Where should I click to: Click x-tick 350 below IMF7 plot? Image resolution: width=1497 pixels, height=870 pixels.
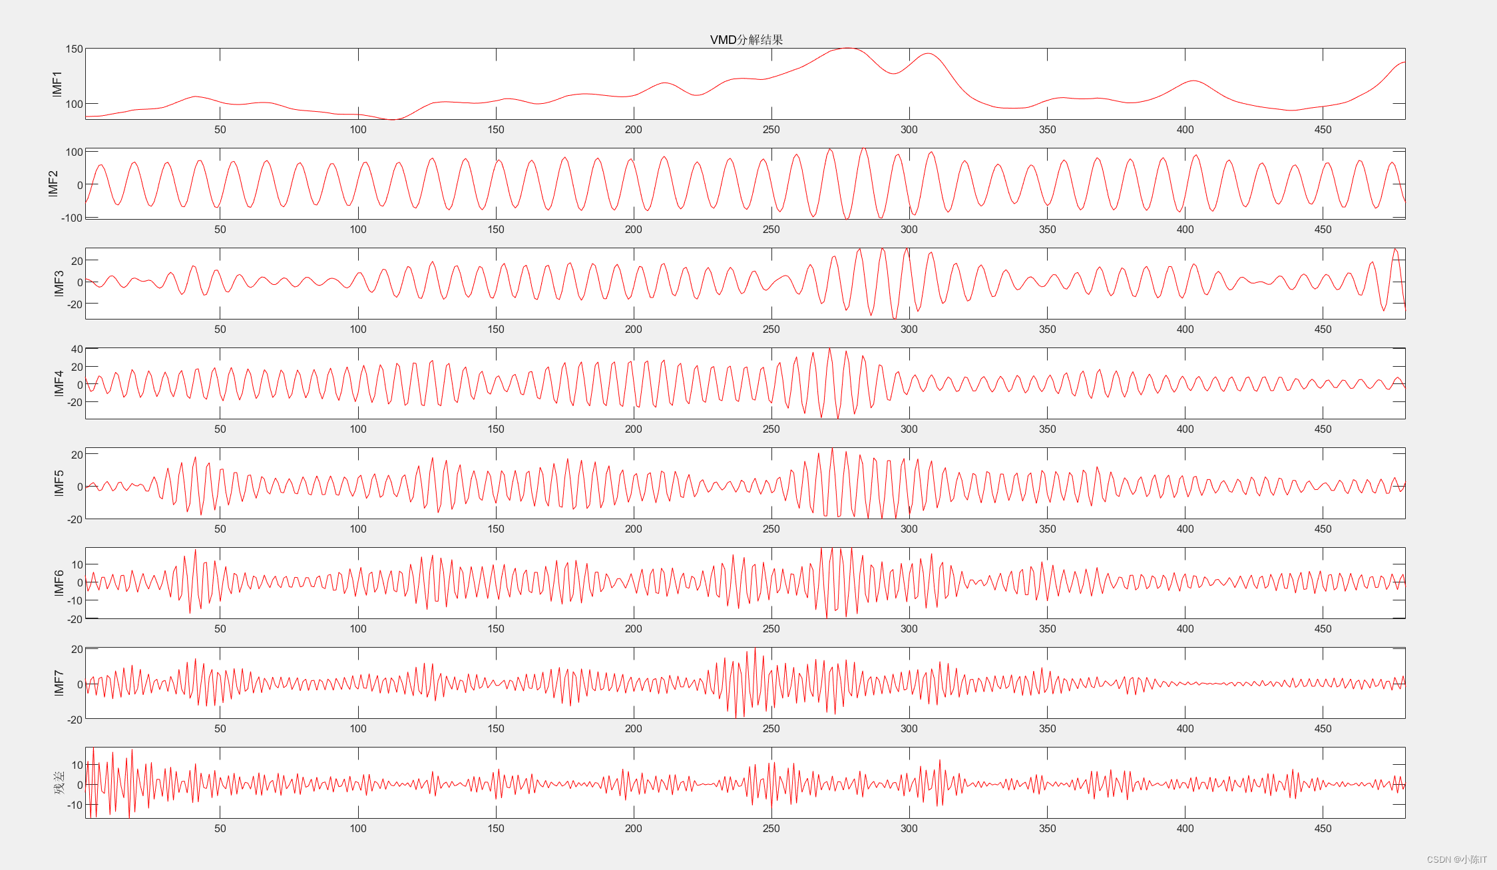[x=1048, y=729]
